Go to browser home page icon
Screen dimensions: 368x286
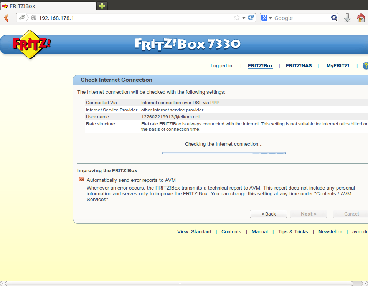(x=361, y=18)
